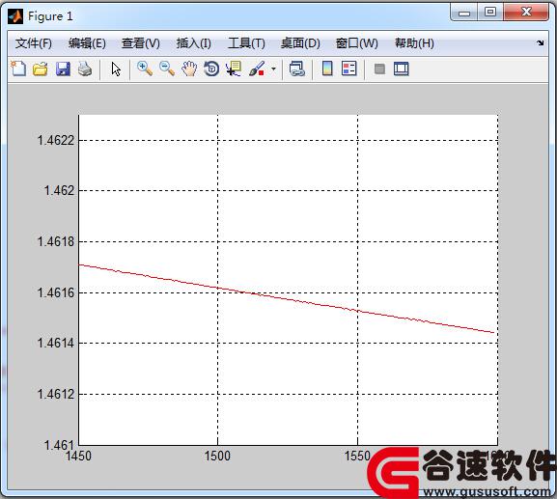Click the dock figure arrow at the menu bar's right end
The height and width of the screenshot is (499, 557).
[541, 43]
